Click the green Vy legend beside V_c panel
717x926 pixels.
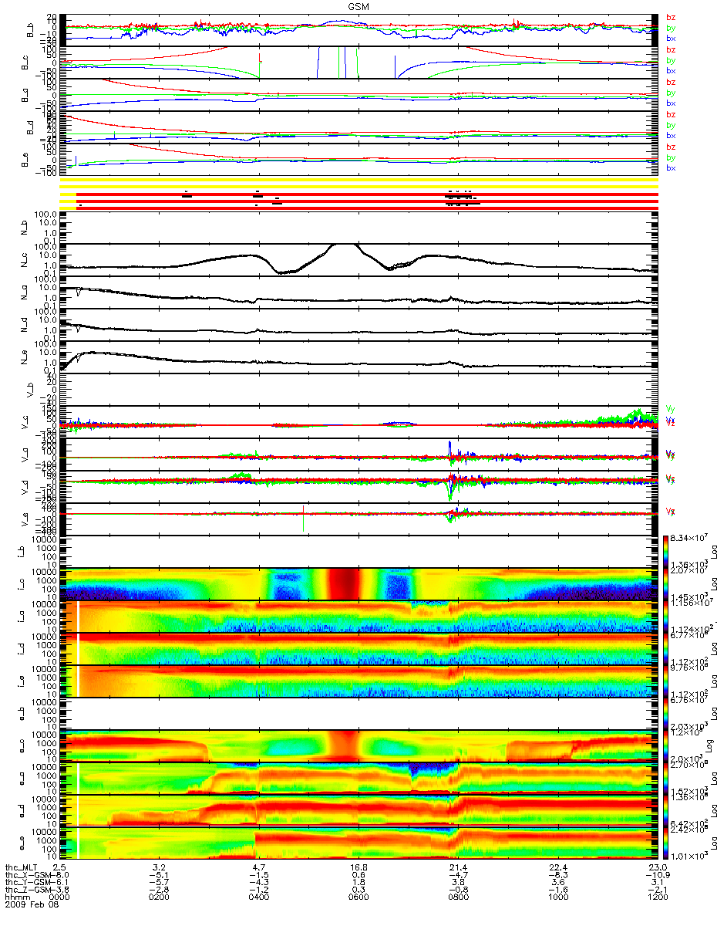[x=670, y=407]
